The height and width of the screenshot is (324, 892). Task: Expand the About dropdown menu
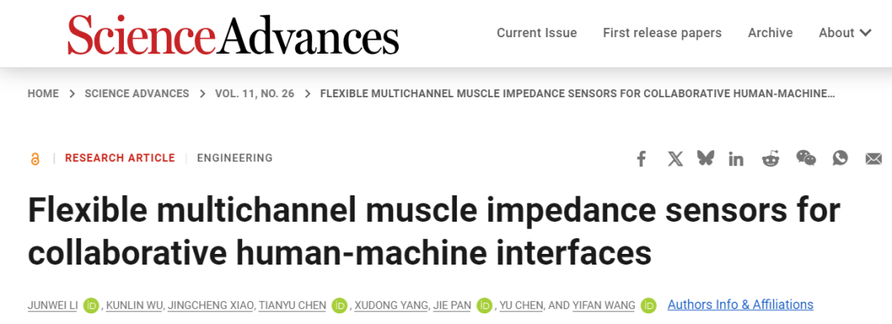(845, 33)
